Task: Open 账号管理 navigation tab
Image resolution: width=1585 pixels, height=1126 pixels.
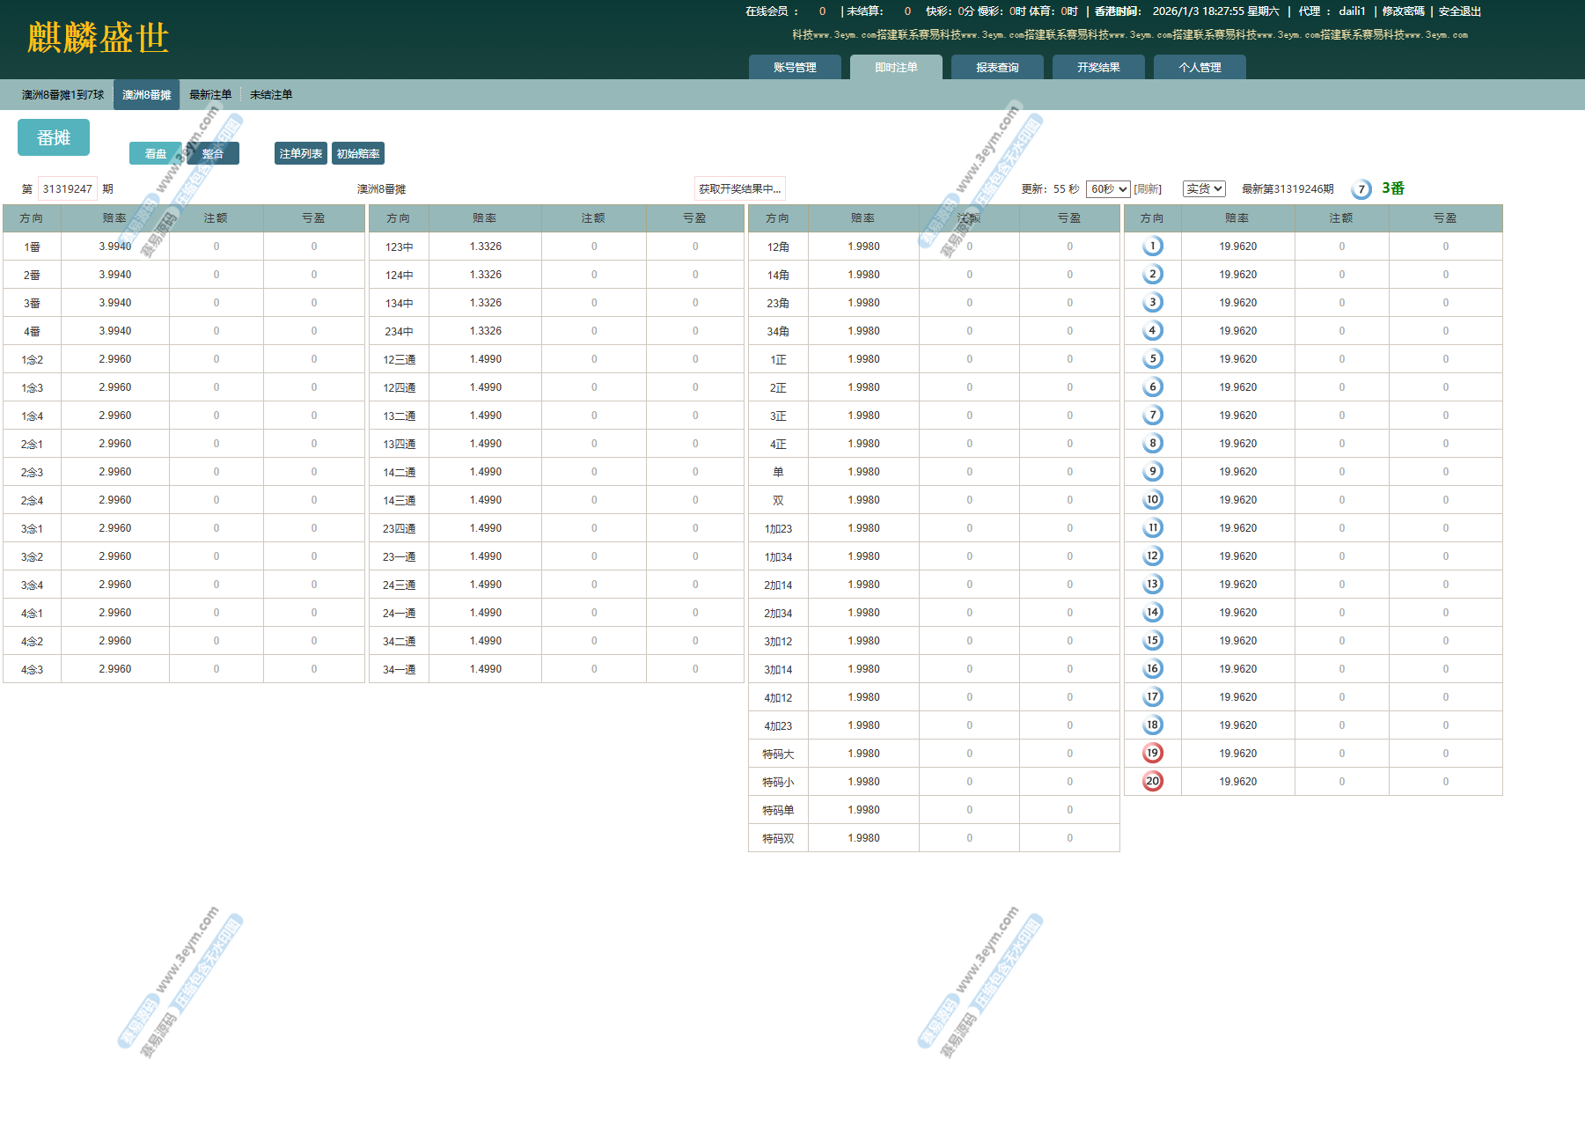Action: [795, 68]
